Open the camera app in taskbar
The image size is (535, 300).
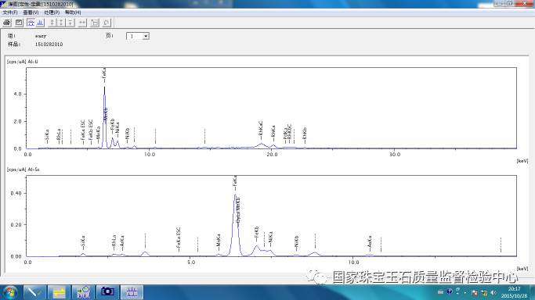[x=107, y=292]
